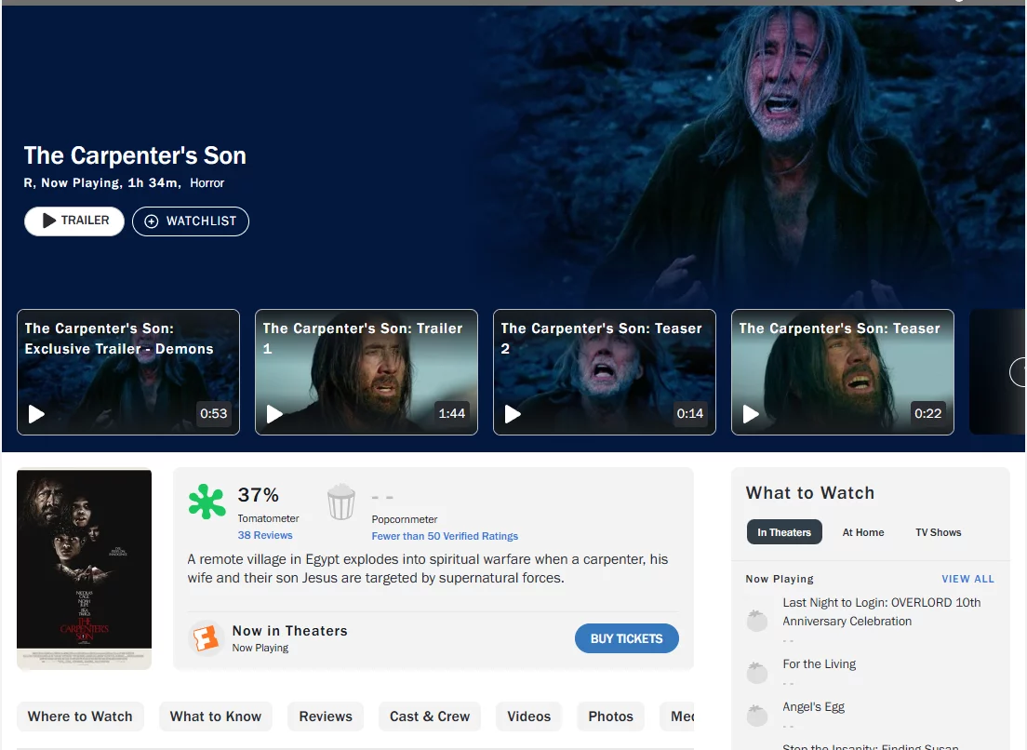Click the Popcornmeter popcorn bucket icon
Screen dimensions: 1027x750
(341, 502)
